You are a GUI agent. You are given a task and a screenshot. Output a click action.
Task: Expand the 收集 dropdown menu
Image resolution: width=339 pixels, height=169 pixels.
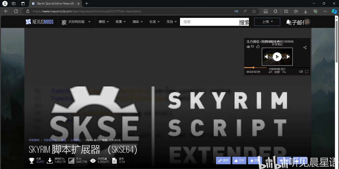point(120,22)
